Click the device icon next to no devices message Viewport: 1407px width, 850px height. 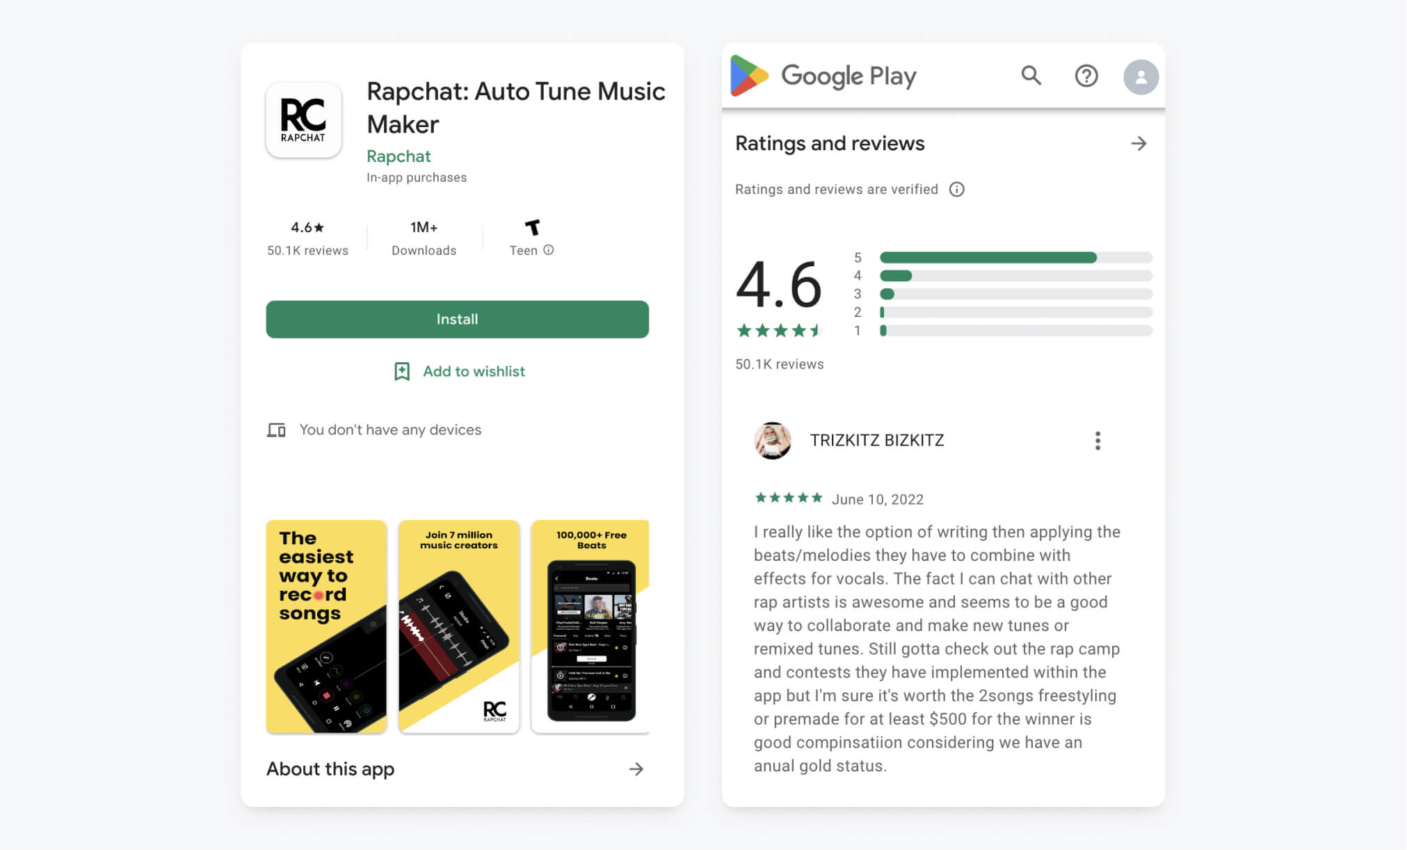pyautogui.click(x=275, y=429)
